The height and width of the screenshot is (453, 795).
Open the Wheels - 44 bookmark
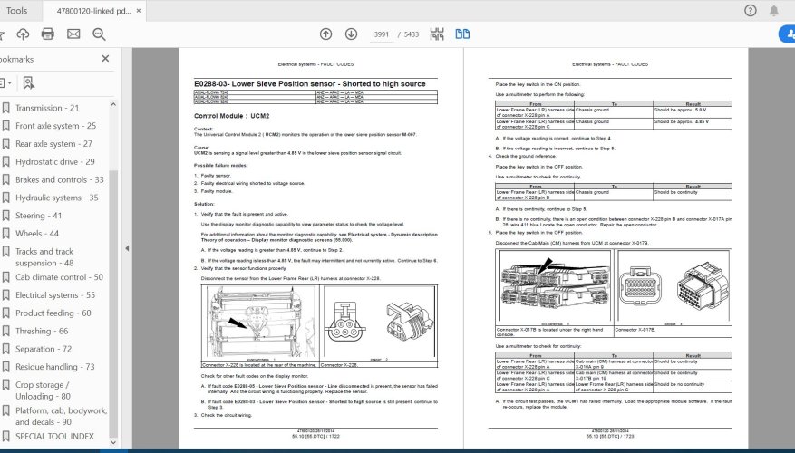pyautogui.click(x=37, y=234)
